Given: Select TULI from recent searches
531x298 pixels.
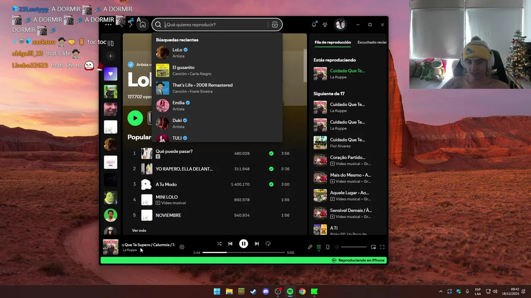Looking at the screenshot, I should pyautogui.click(x=217, y=138).
